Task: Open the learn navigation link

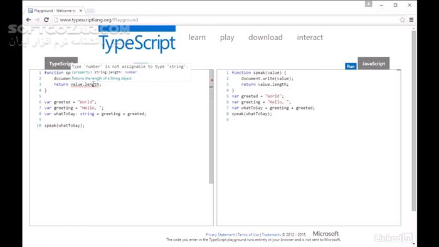Action: [197, 38]
